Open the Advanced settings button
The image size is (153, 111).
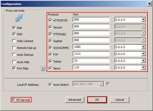[75, 100]
